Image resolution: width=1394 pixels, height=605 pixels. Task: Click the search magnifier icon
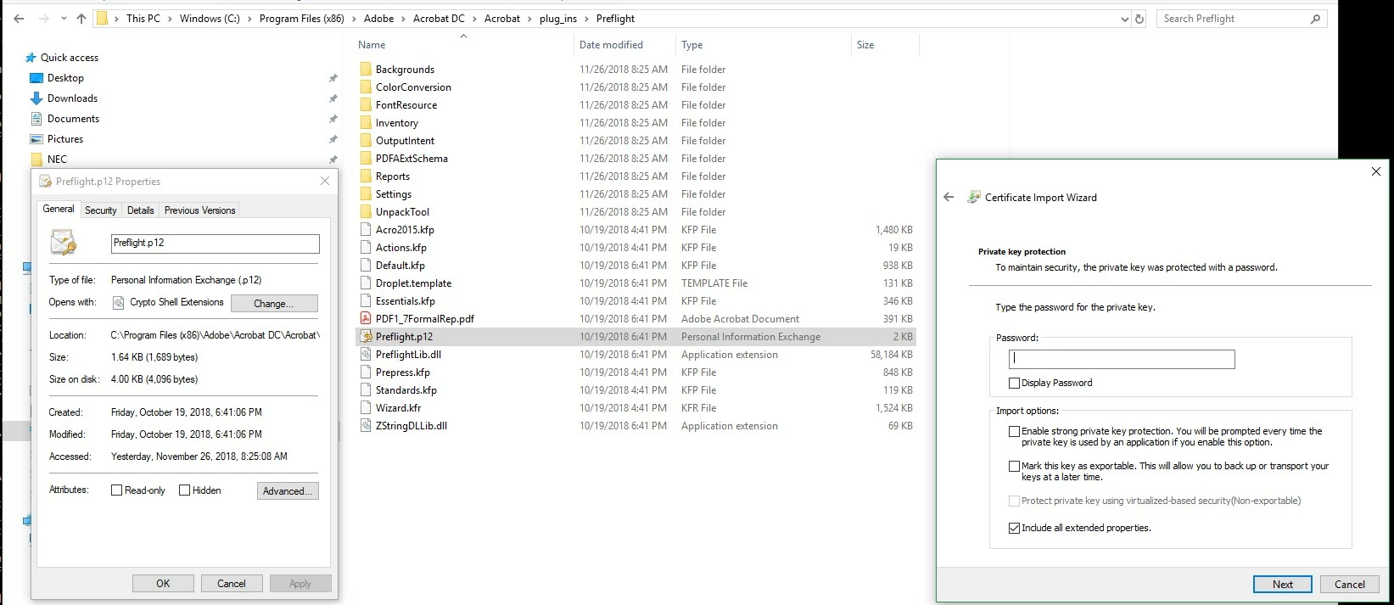tap(1315, 19)
